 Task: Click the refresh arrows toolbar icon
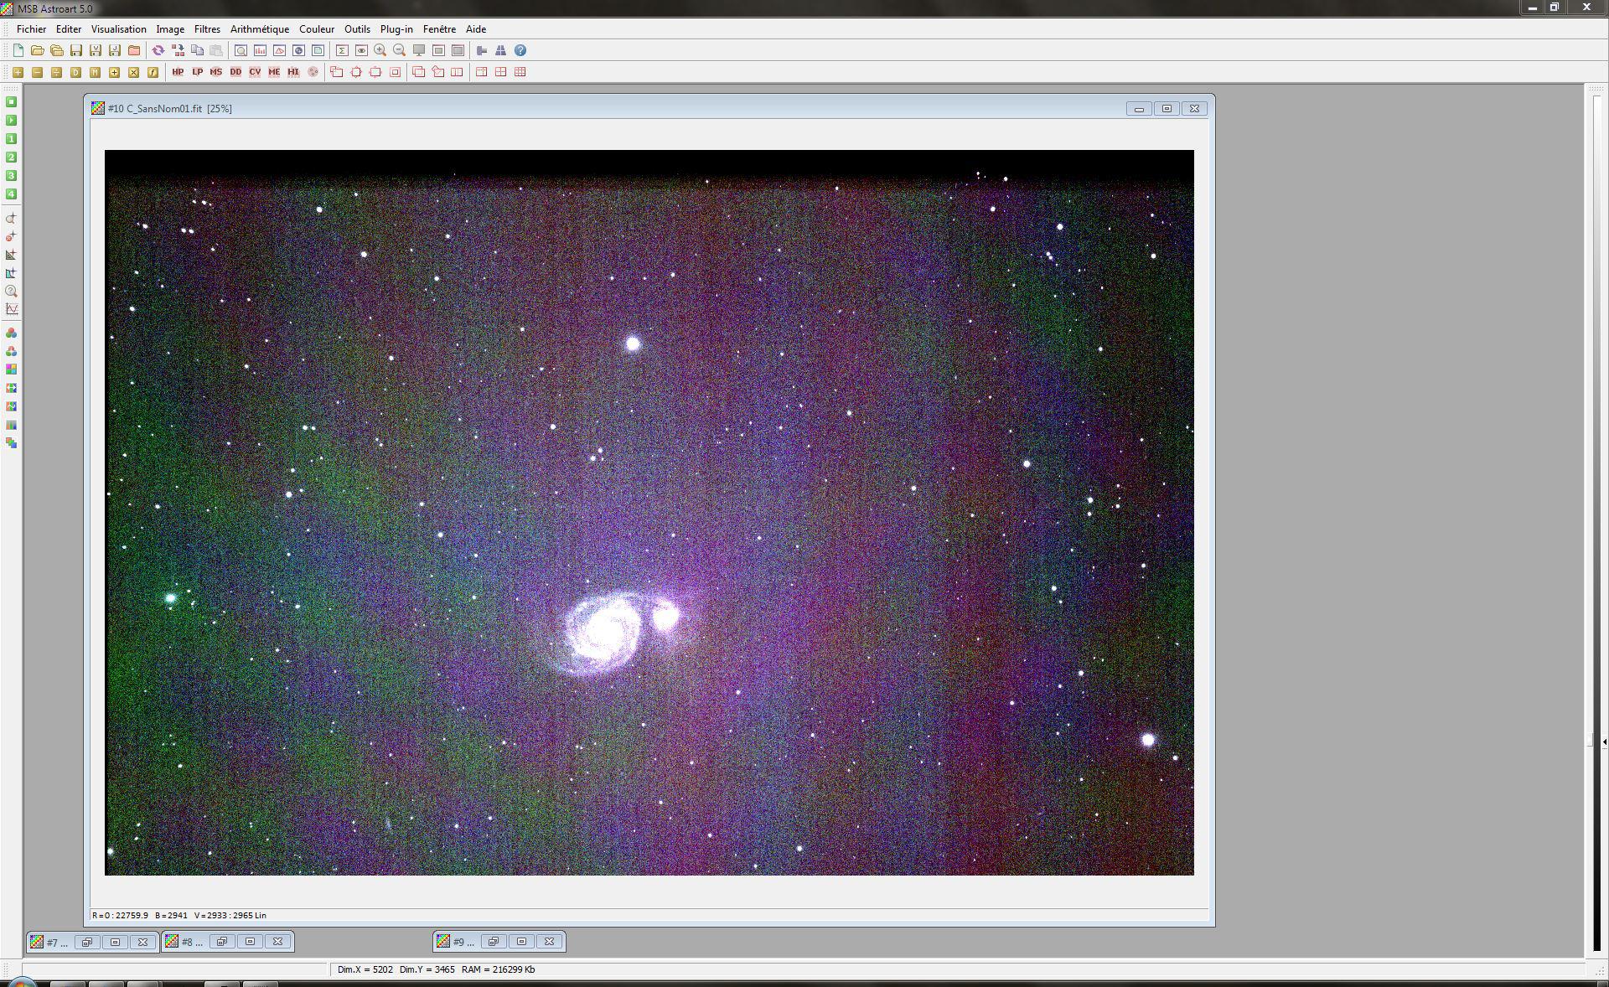(x=158, y=50)
